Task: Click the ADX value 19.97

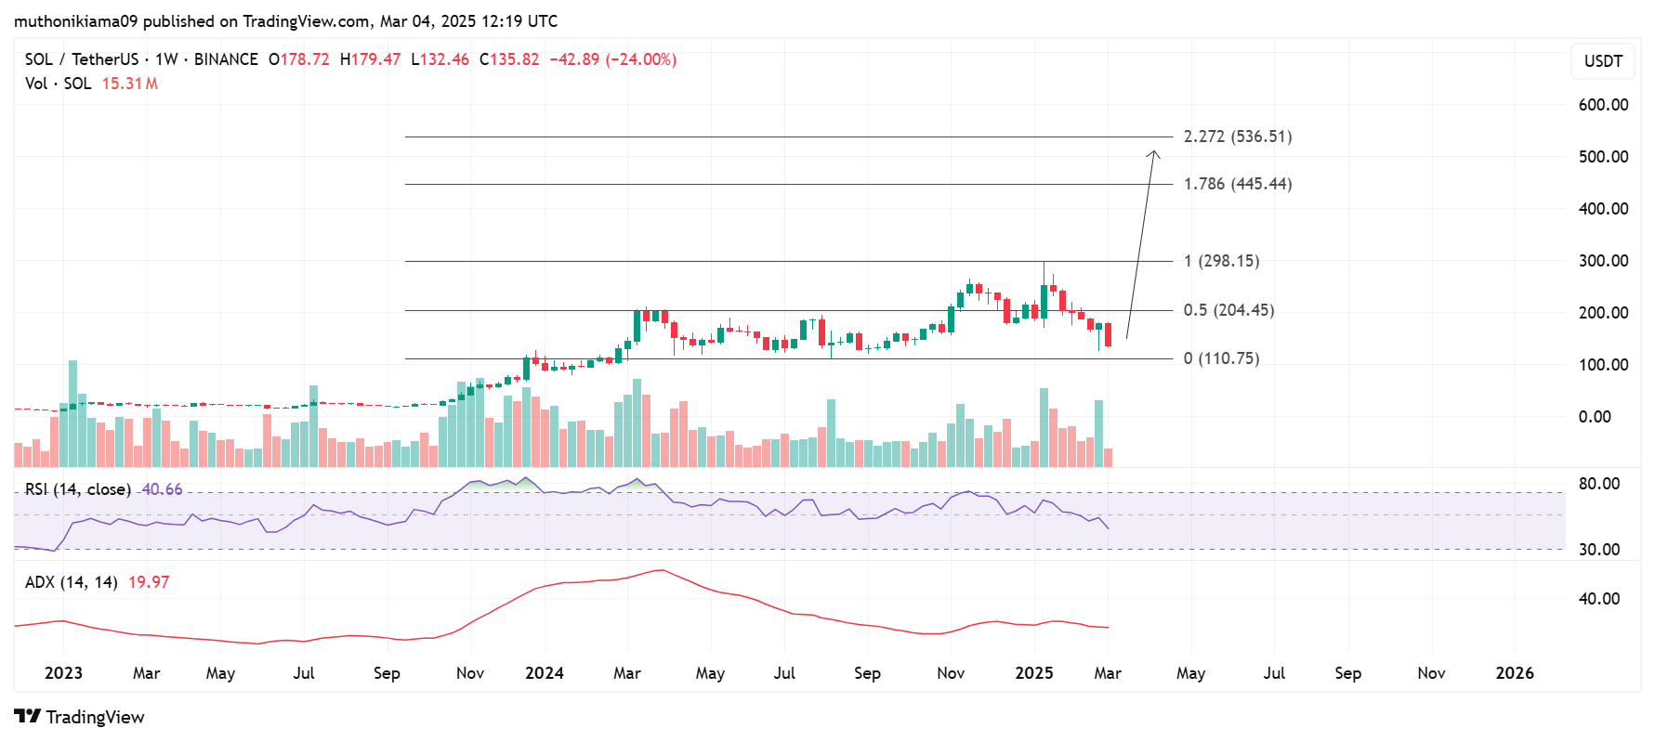Action: [x=149, y=582]
